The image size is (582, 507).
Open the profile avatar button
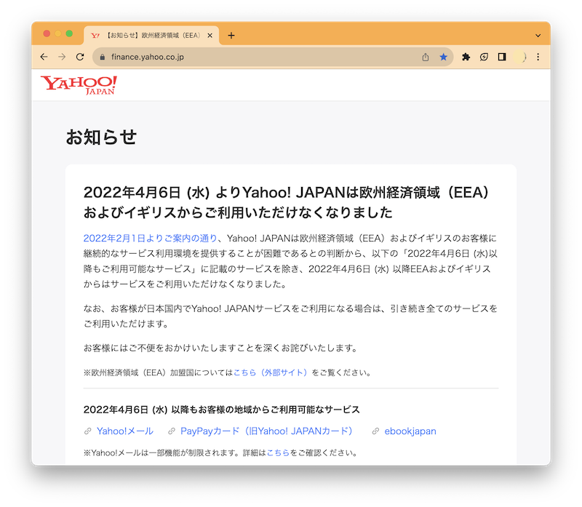[x=519, y=57]
